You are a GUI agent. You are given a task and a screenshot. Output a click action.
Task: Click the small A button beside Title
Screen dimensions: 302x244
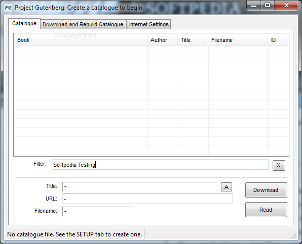click(x=226, y=187)
